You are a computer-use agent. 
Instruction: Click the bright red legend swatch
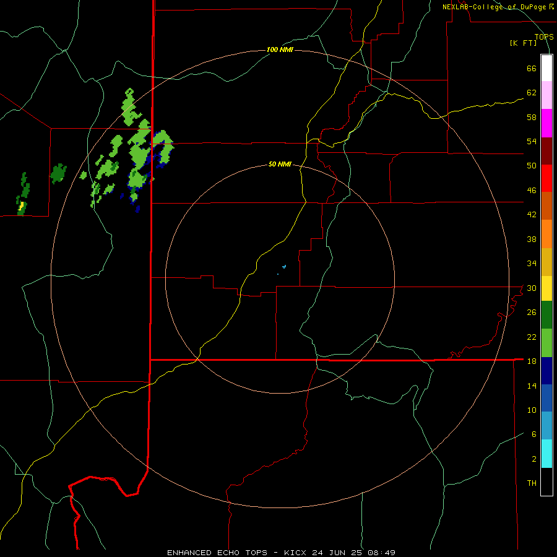tap(546, 178)
